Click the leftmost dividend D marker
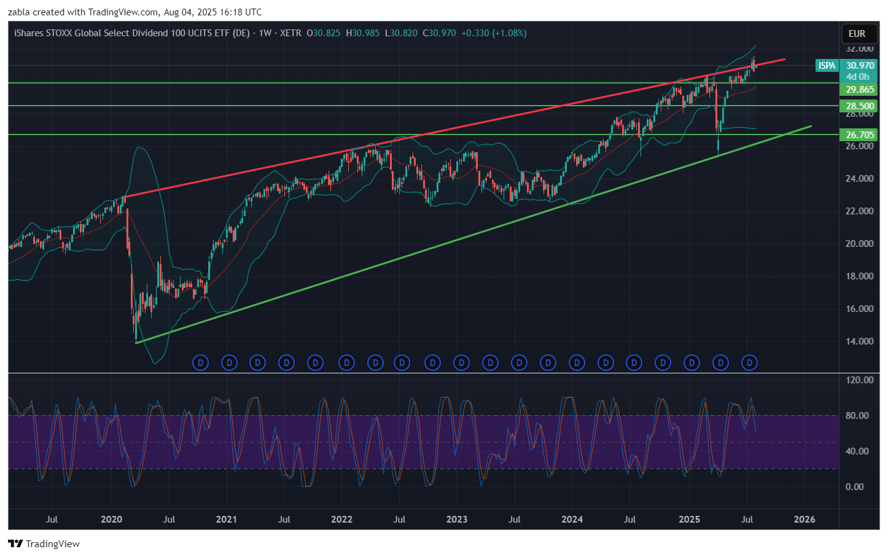Screen dimensions: 888x557 [200, 363]
